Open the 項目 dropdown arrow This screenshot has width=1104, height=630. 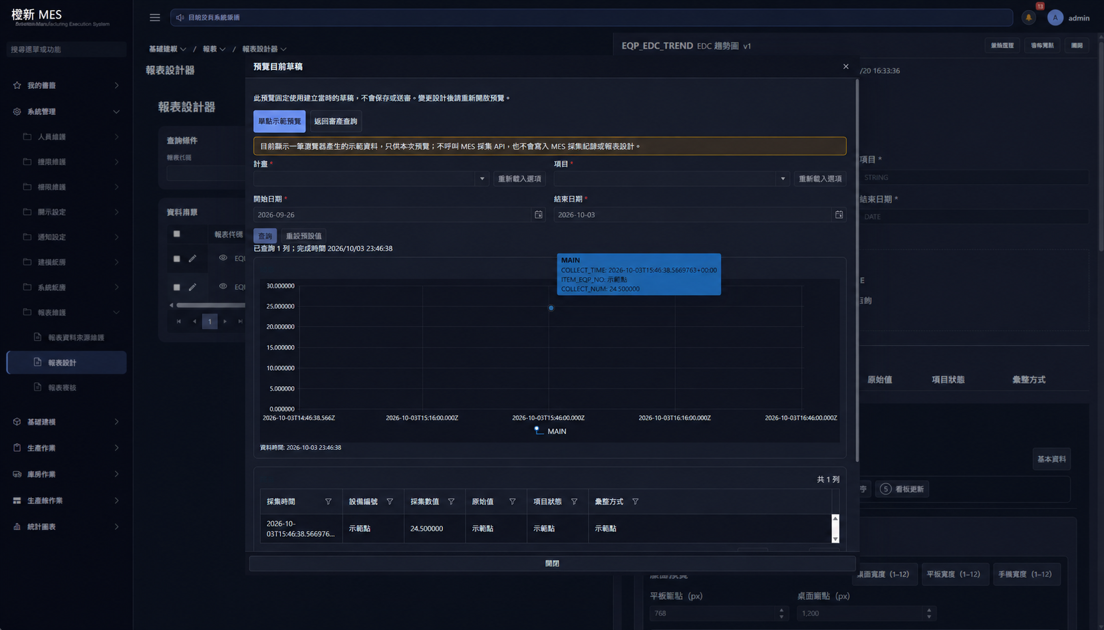click(x=783, y=179)
